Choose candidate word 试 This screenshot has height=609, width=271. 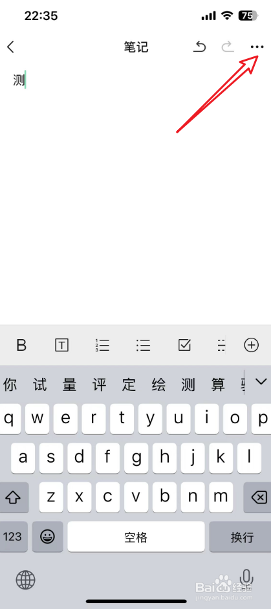tap(39, 384)
